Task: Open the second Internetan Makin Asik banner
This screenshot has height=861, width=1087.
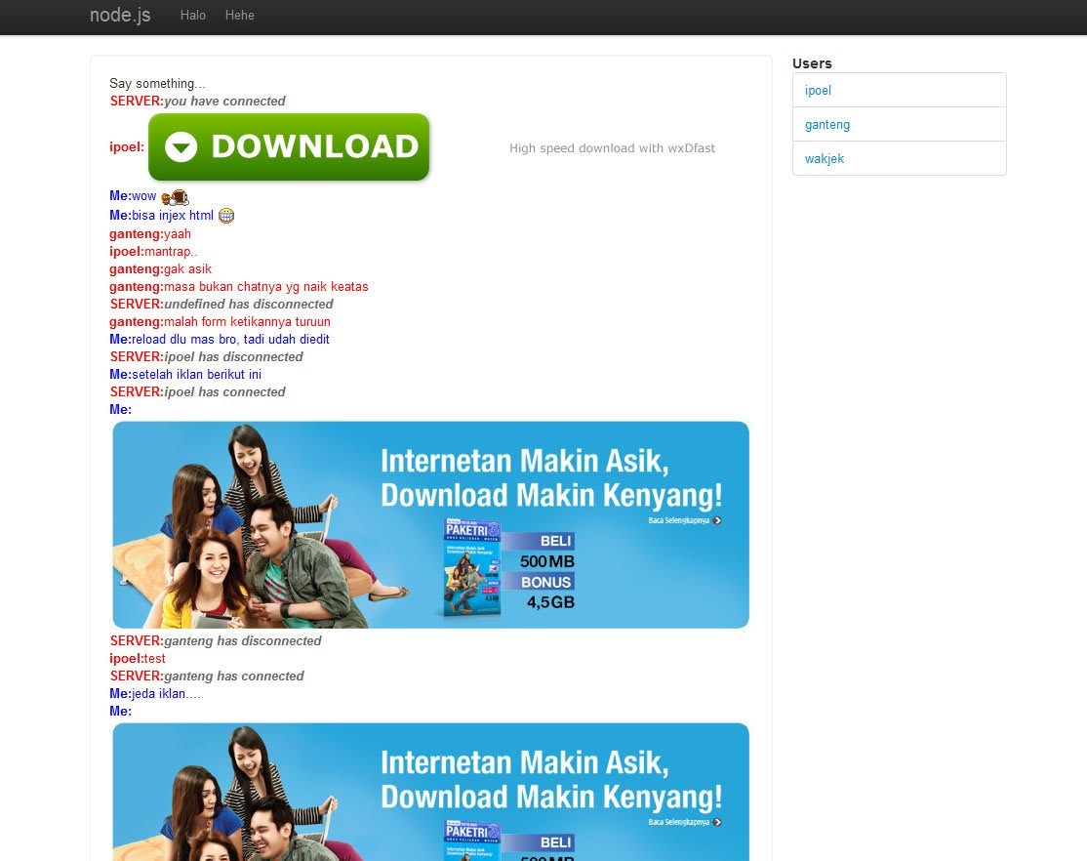Action: coord(430,792)
